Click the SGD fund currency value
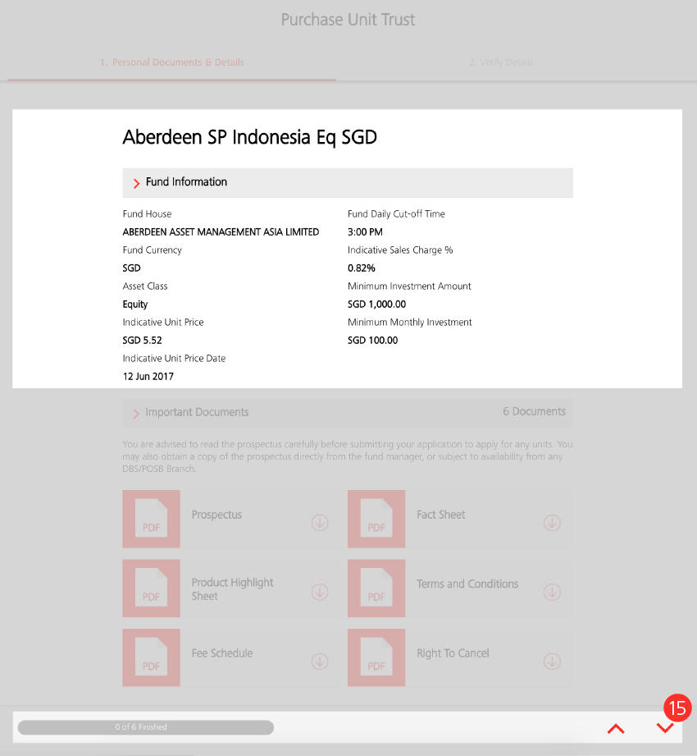This screenshot has height=756, width=697. [x=131, y=268]
